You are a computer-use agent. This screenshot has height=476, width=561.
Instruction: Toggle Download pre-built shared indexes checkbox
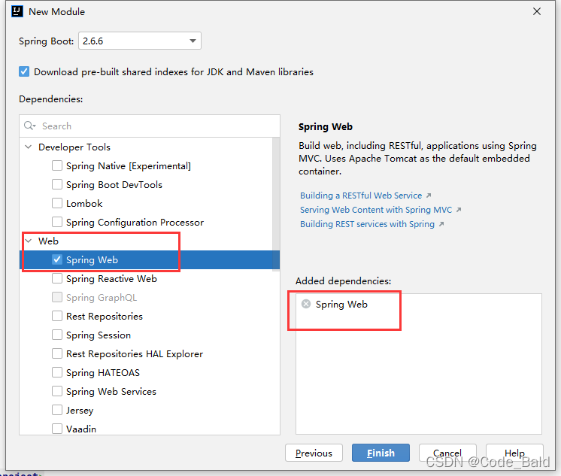[x=24, y=71]
